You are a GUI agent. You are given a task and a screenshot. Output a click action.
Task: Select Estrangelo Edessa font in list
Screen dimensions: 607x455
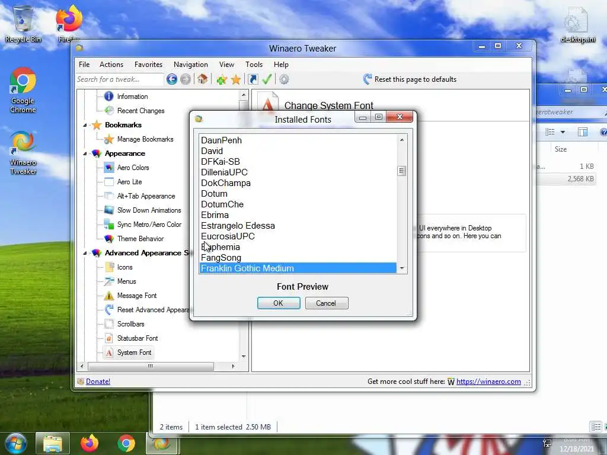point(298,226)
